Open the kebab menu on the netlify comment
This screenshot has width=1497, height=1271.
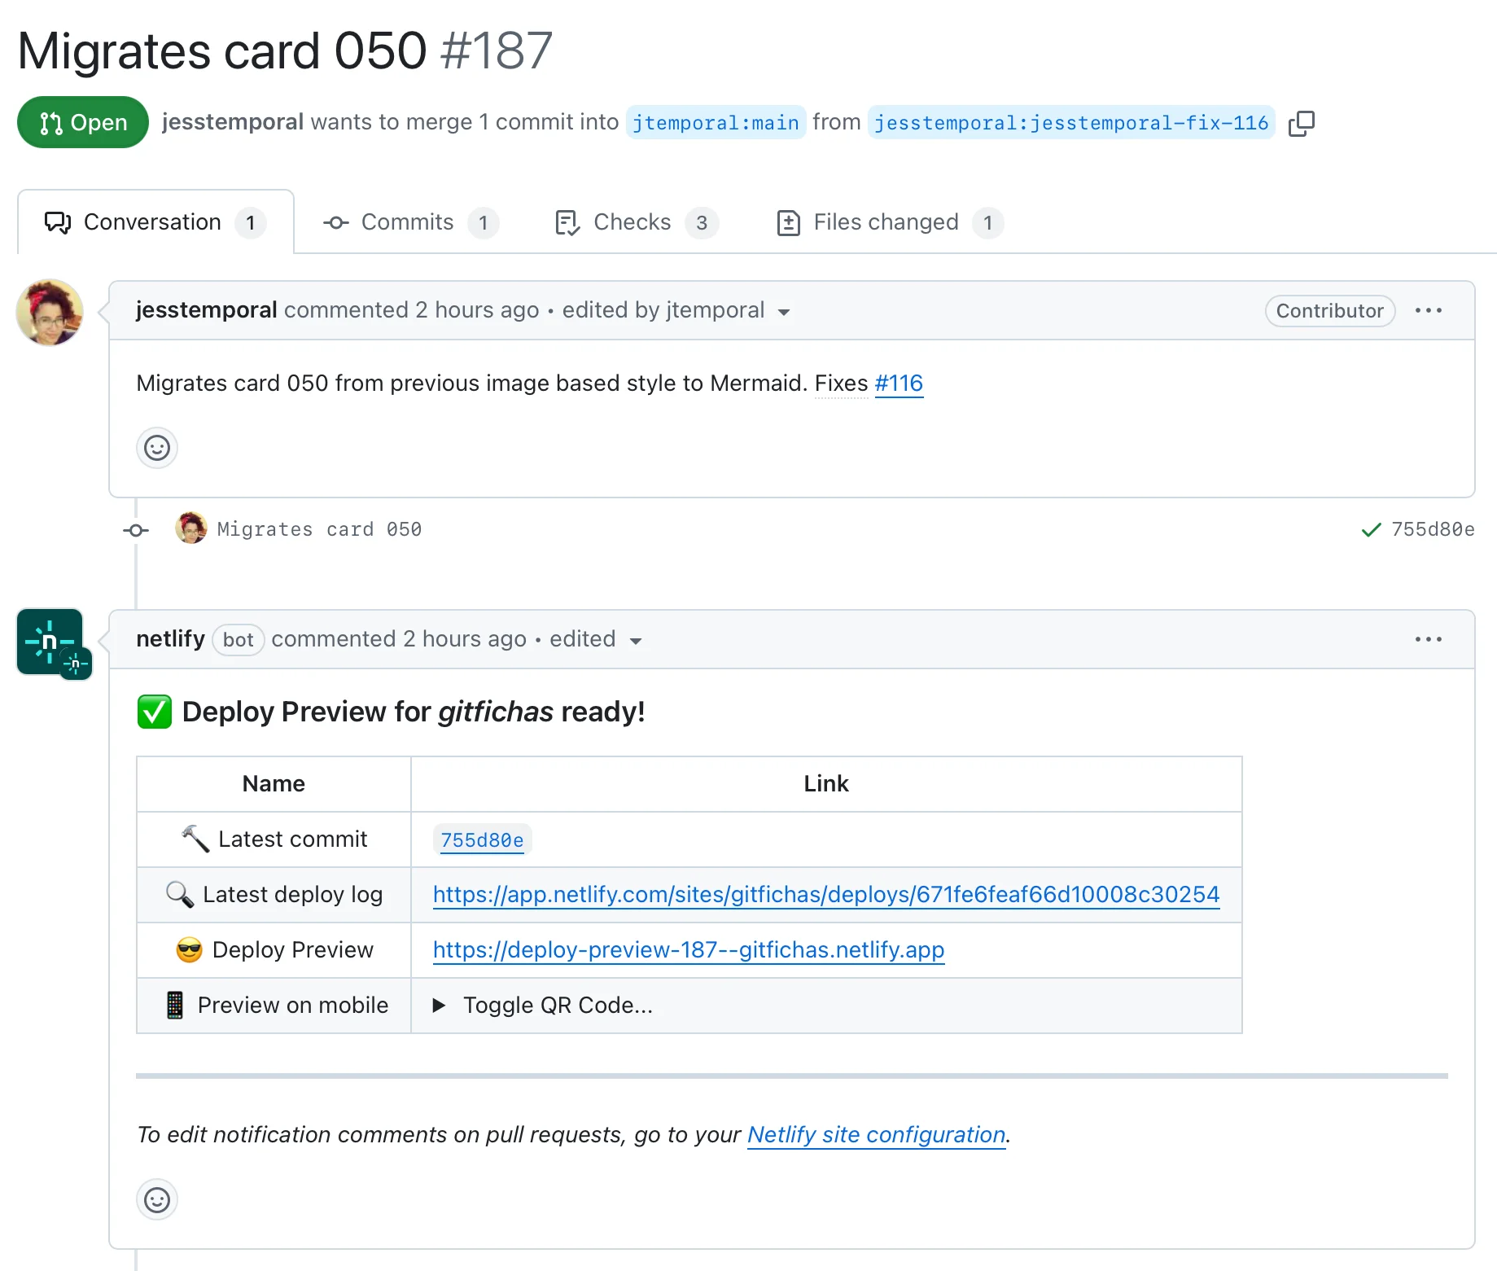click(1428, 640)
